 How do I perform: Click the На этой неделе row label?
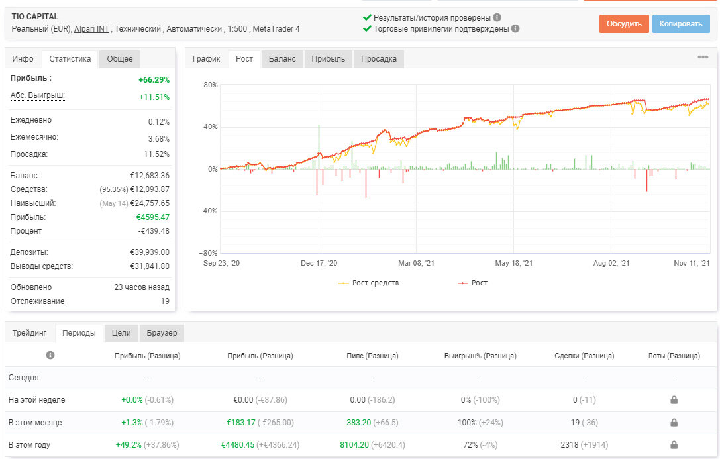coord(36,400)
